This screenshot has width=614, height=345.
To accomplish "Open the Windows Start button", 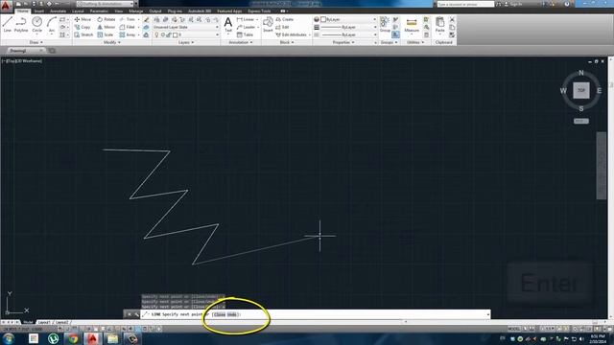I will point(9,338).
